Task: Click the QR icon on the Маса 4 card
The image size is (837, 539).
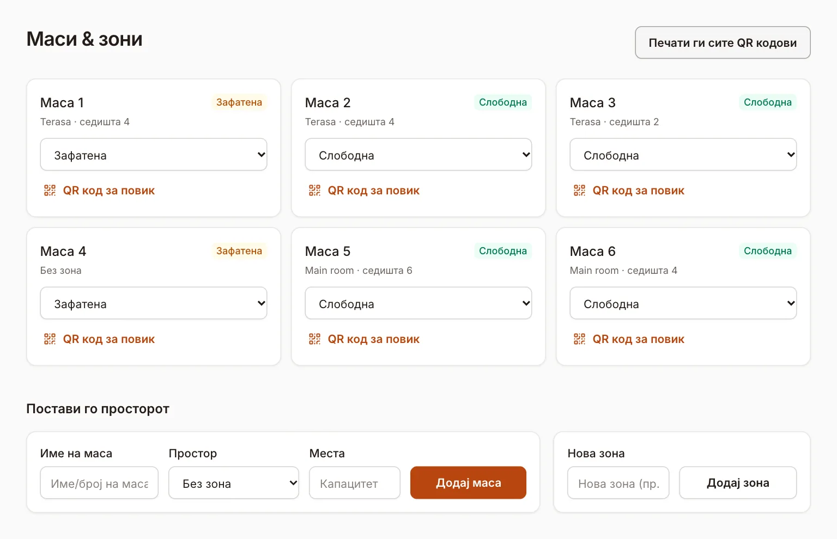Action: point(50,339)
